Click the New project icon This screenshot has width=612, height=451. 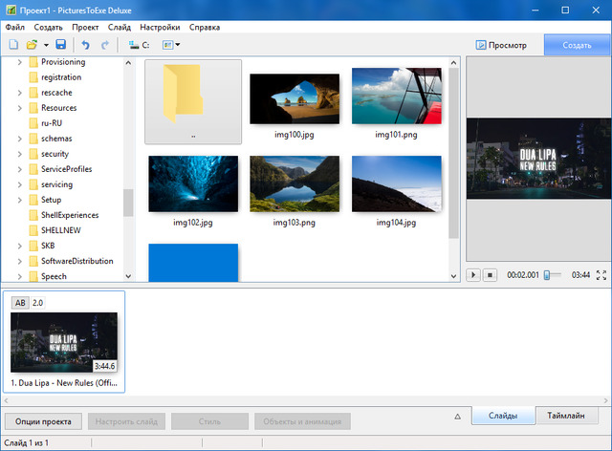tap(12, 45)
